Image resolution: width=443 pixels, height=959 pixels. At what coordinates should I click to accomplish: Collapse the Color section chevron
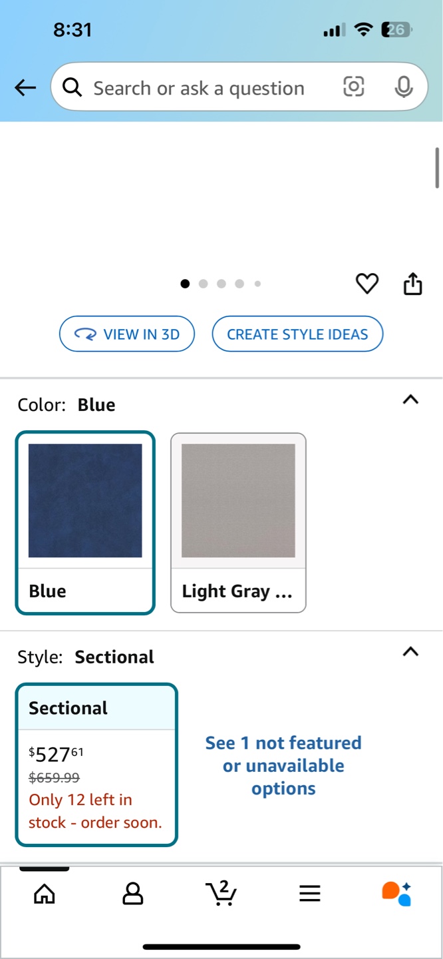pos(411,400)
